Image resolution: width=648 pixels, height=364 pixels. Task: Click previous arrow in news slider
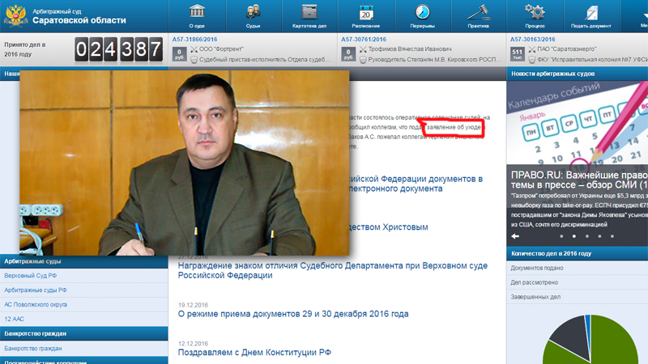515,236
